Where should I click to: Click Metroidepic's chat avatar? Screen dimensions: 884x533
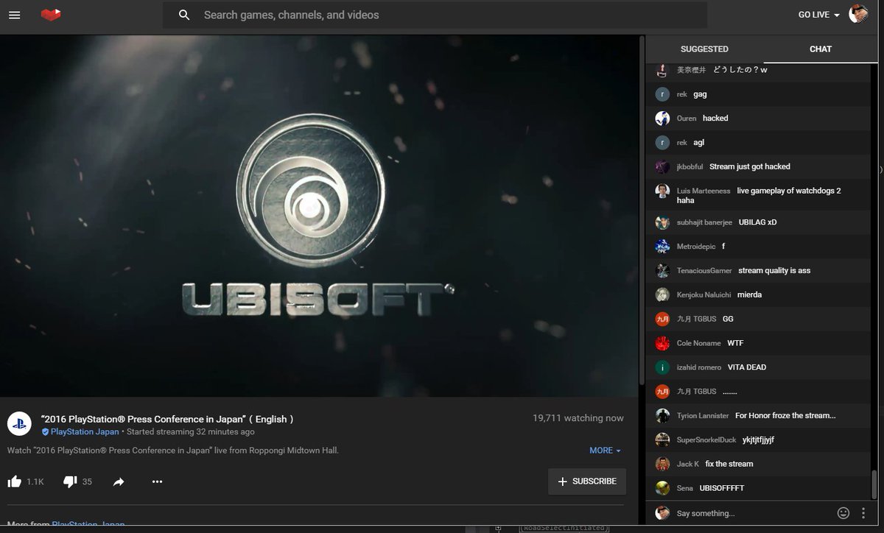point(662,247)
